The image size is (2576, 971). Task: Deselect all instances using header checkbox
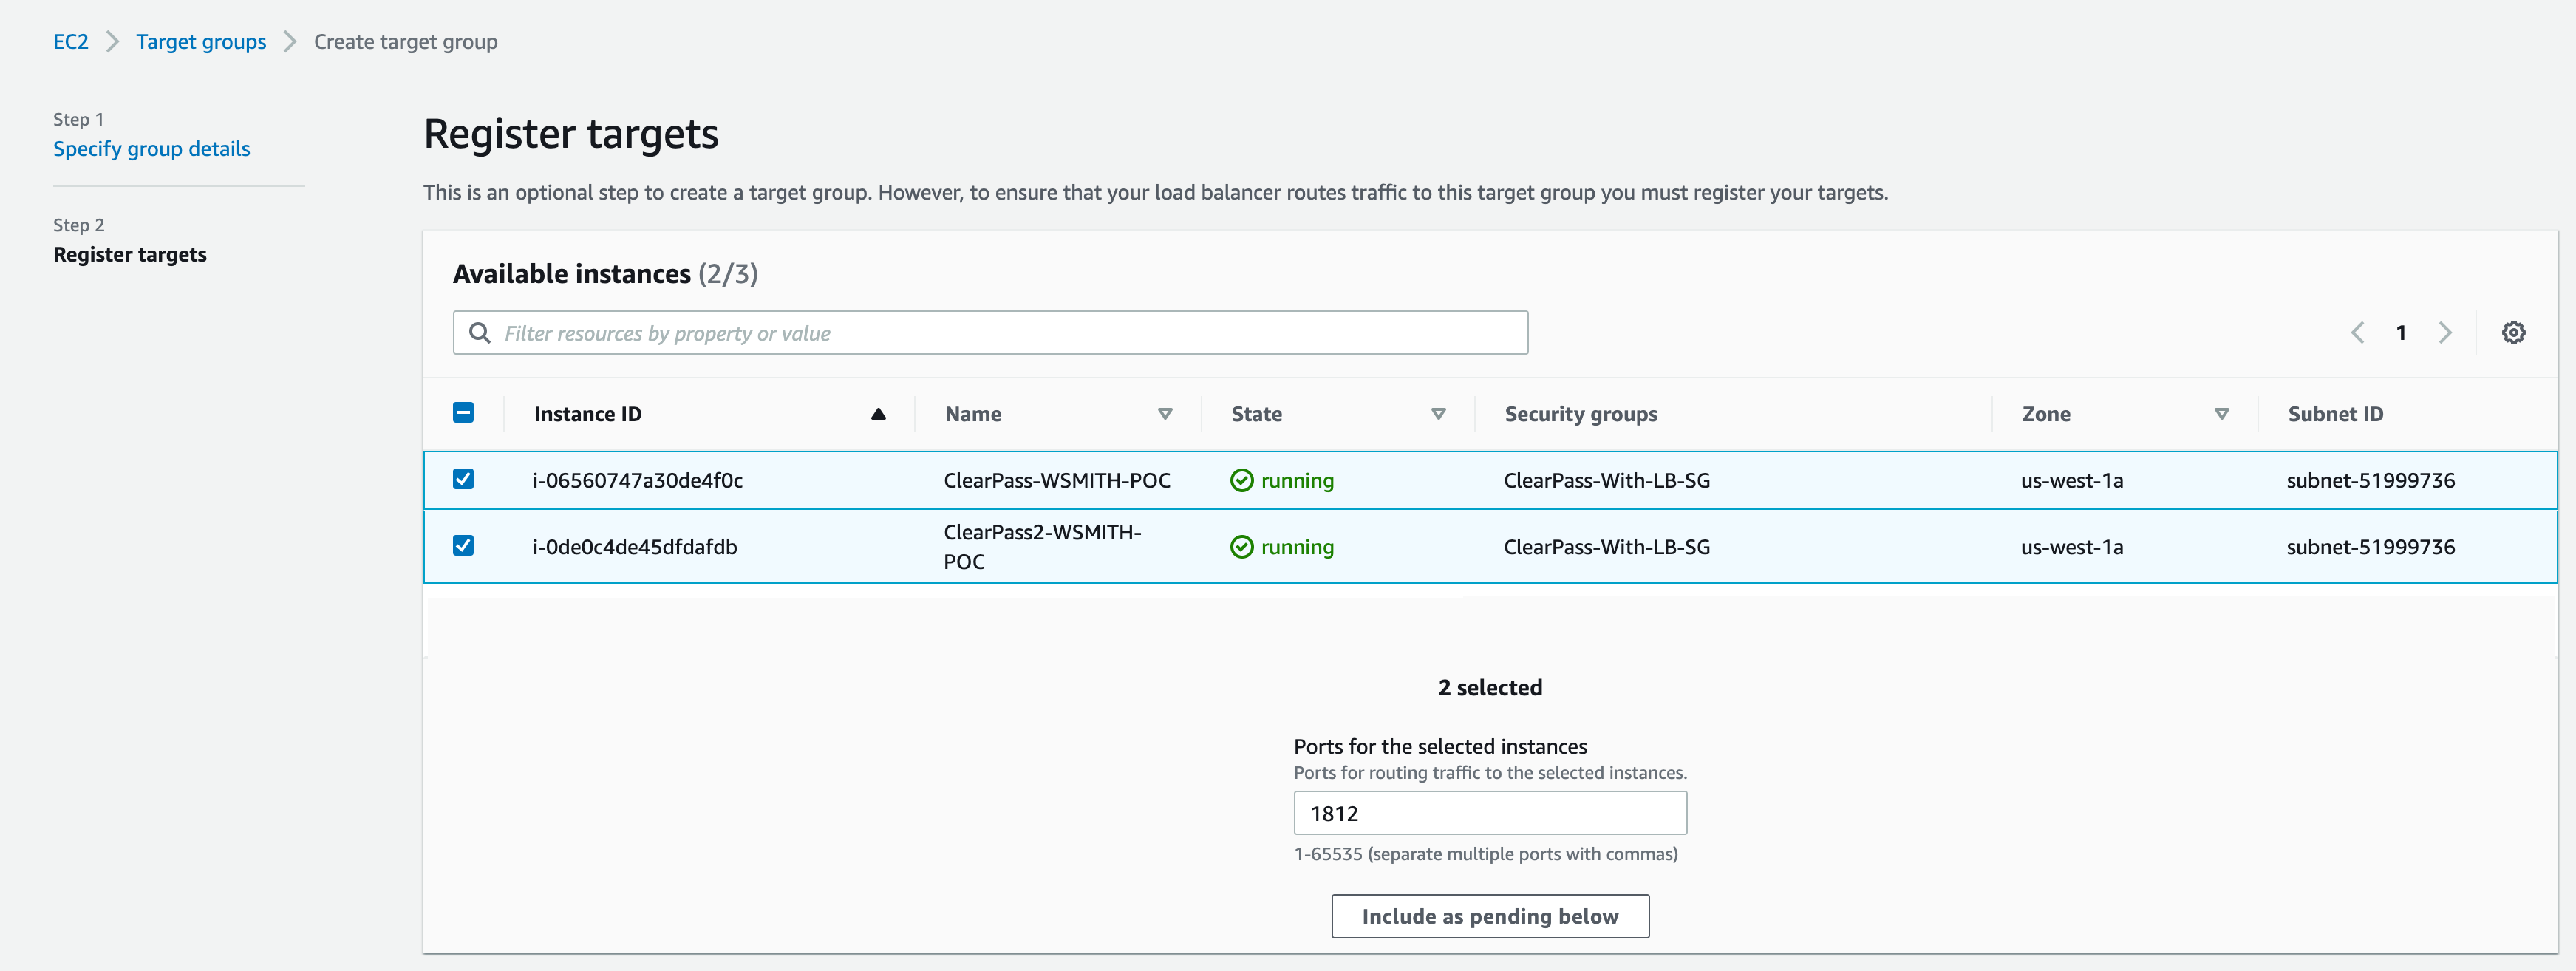[463, 412]
